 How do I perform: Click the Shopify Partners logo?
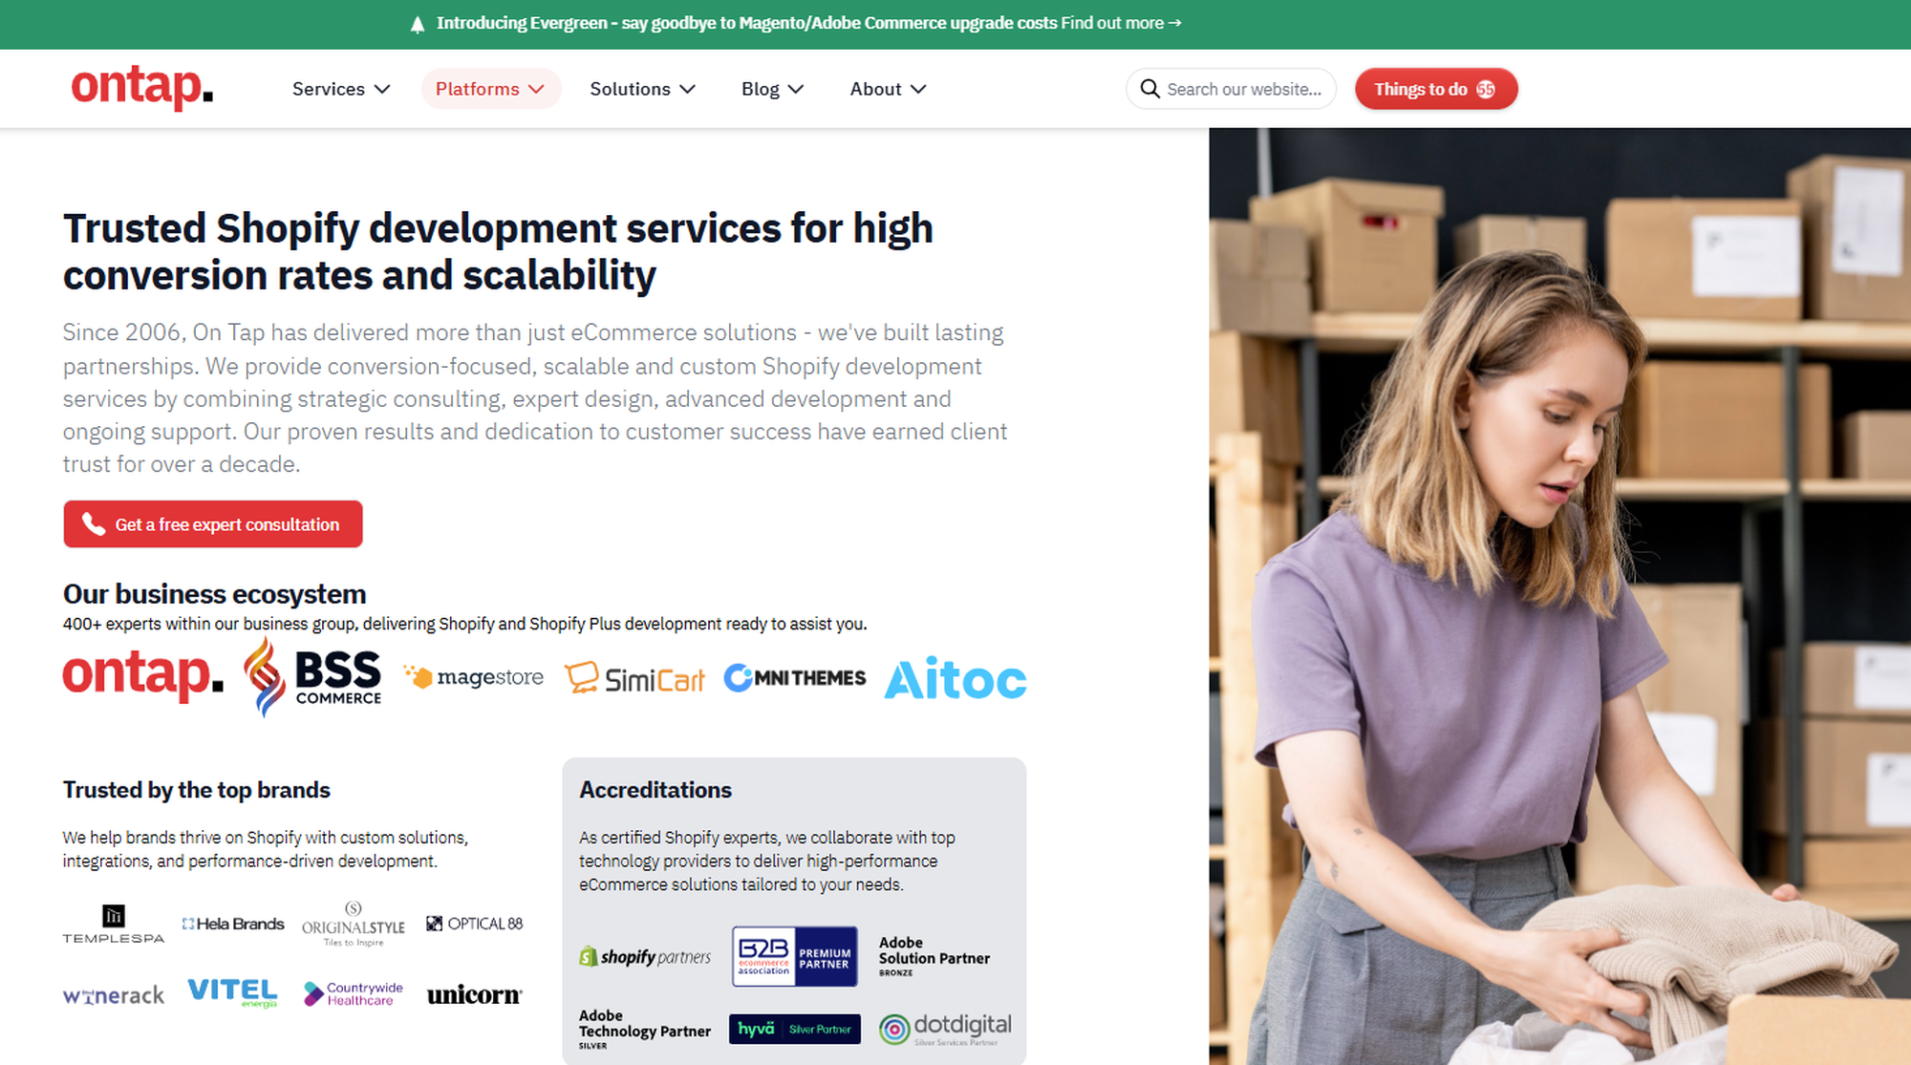[x=645, y=956]
